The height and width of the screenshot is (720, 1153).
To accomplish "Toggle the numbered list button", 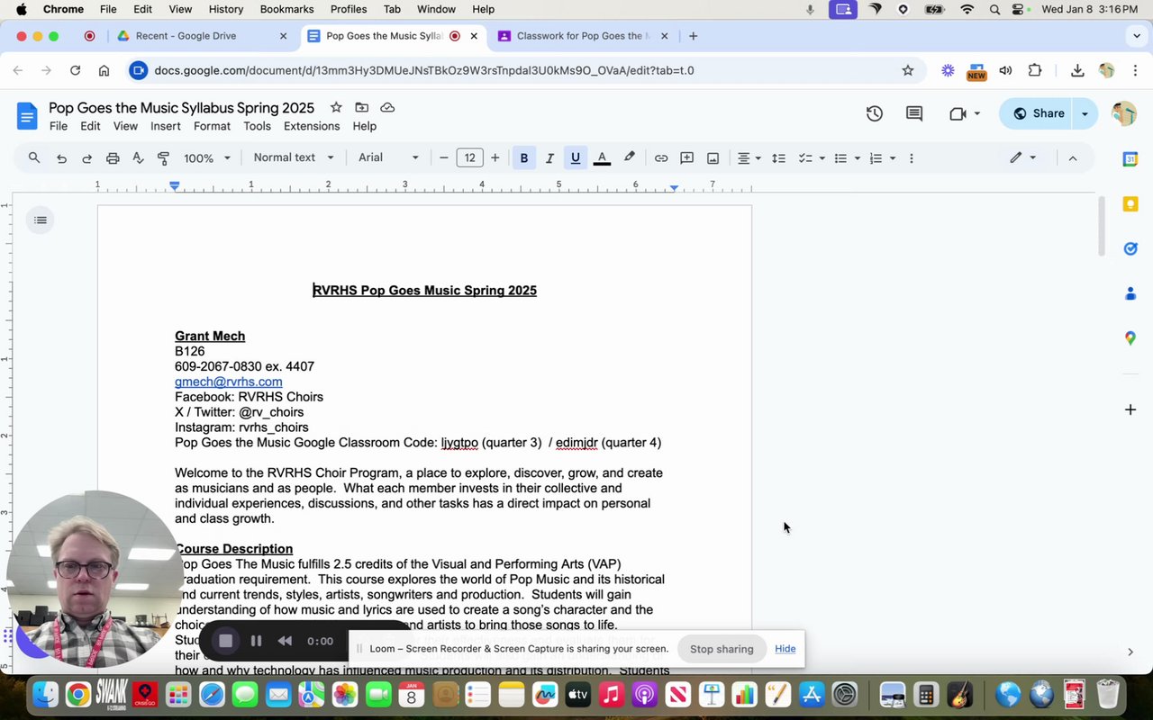I will coord(876,158).
